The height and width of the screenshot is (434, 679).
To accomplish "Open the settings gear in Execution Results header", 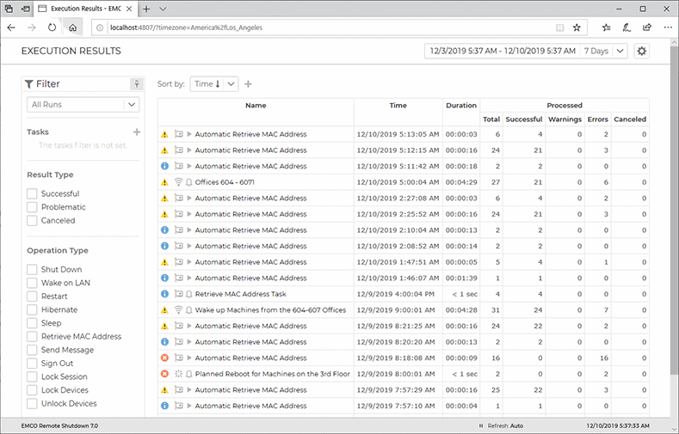I will pyautogui.click(x=641, y=52).
